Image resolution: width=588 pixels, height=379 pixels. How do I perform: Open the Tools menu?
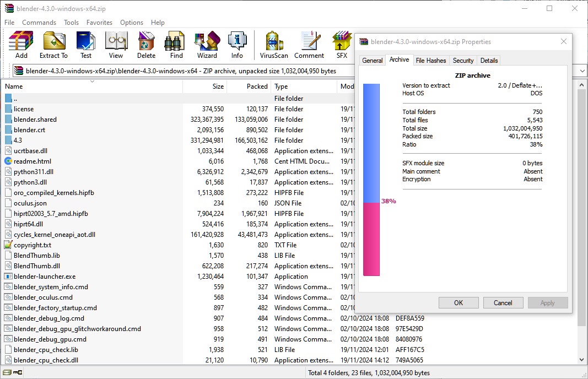click(x=71, y=23)
